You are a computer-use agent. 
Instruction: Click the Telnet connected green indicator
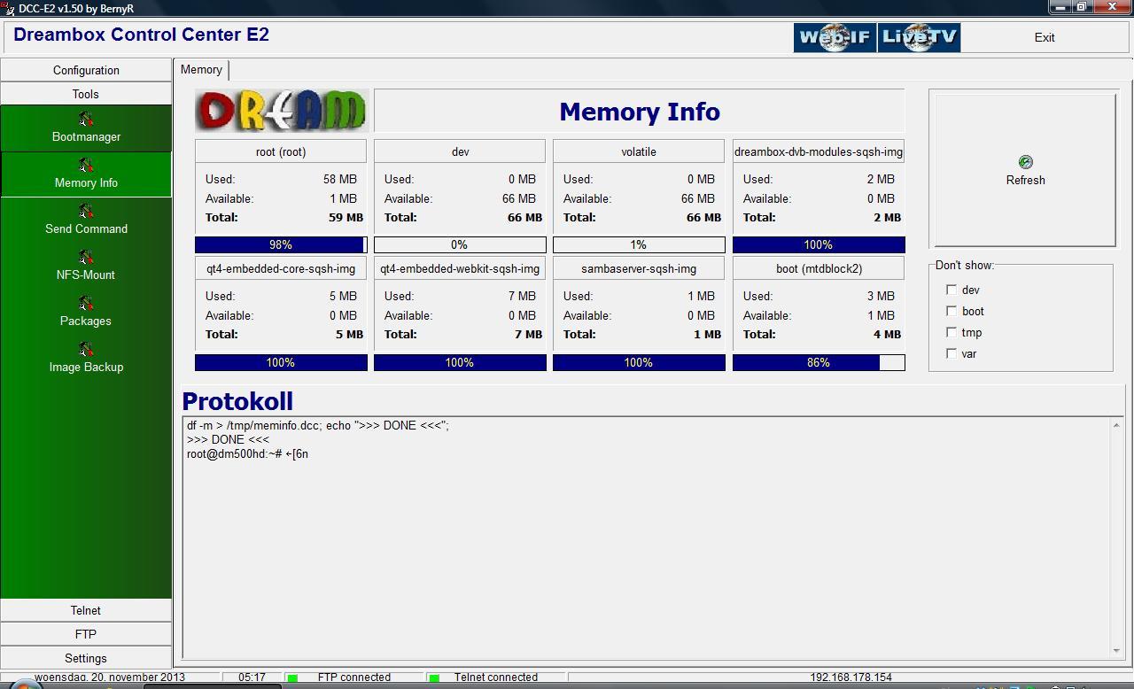click(434, 678)
